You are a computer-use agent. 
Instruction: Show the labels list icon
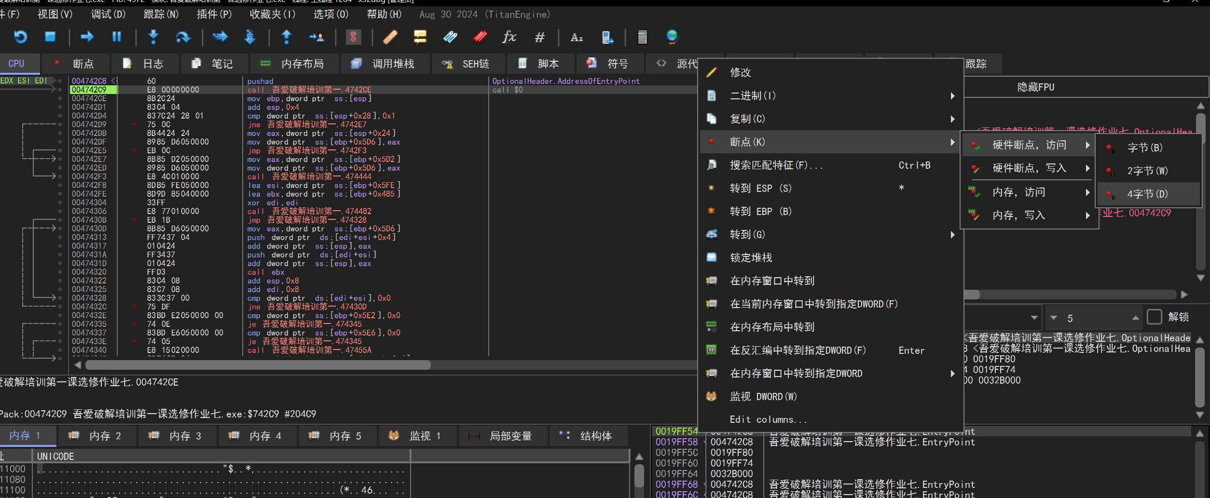[x=450, y=37]
